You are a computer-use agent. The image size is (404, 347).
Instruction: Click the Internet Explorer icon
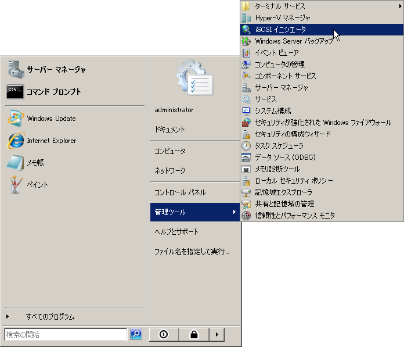point(16,141)
